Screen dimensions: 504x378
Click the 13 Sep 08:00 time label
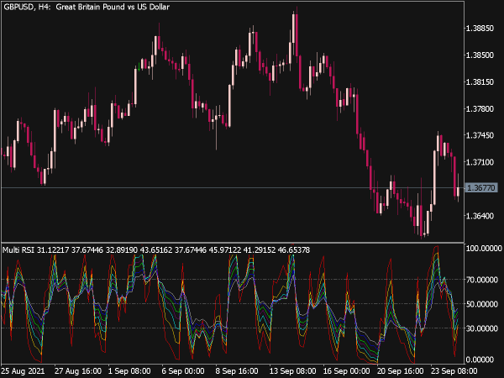coord(293,371)
